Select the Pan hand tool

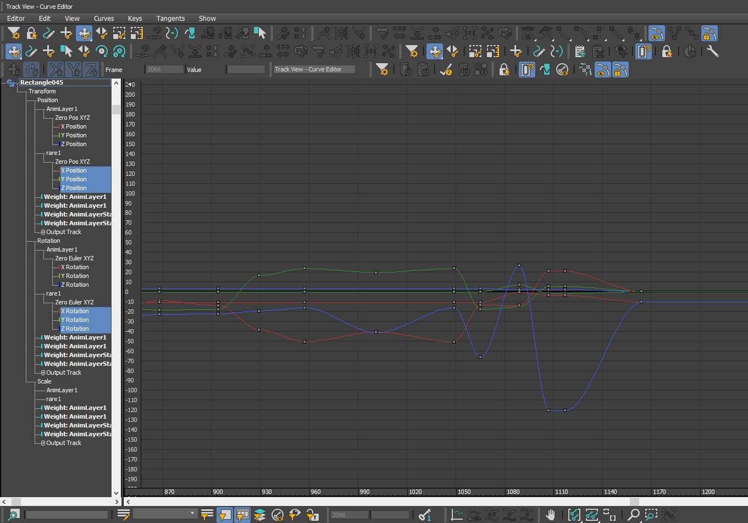tap(551, 515)
